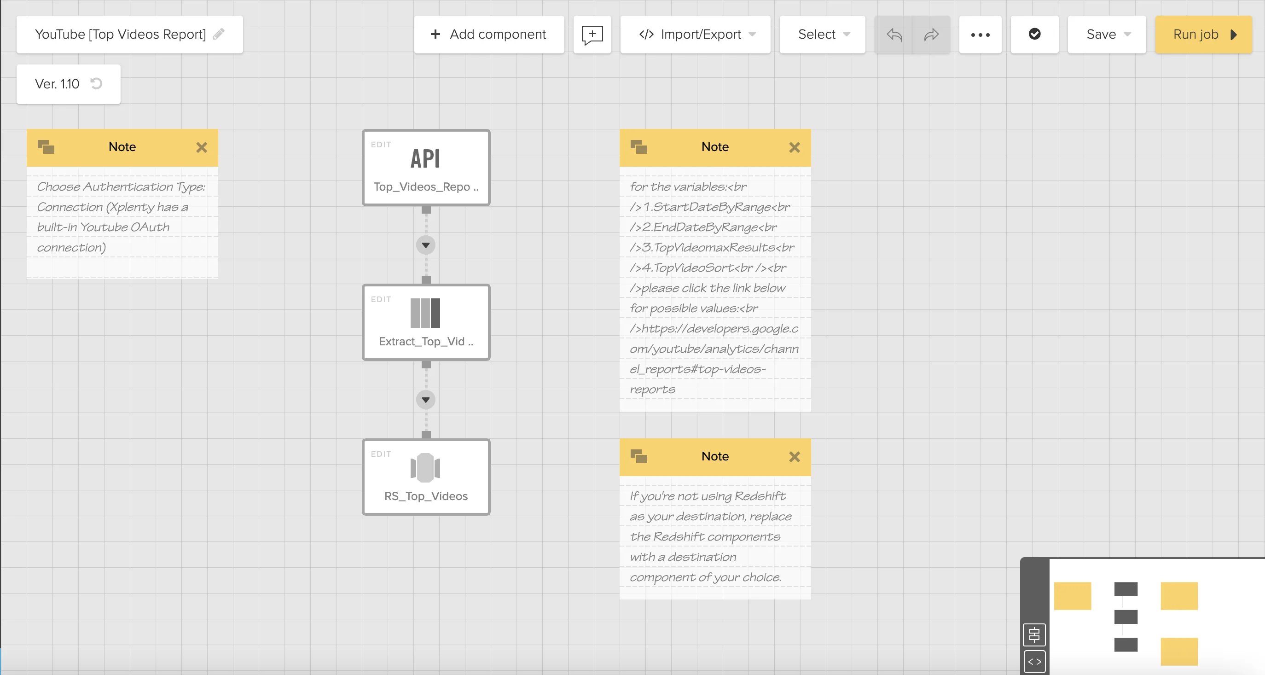This screenshot has height=675, width=1265.
Task: Click the code brackets icon by minimap
Action: click(x=1034, y=661)
